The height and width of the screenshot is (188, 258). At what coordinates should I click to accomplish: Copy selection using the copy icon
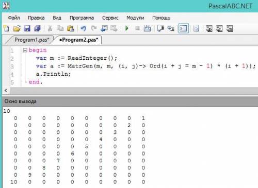point(60,28)
